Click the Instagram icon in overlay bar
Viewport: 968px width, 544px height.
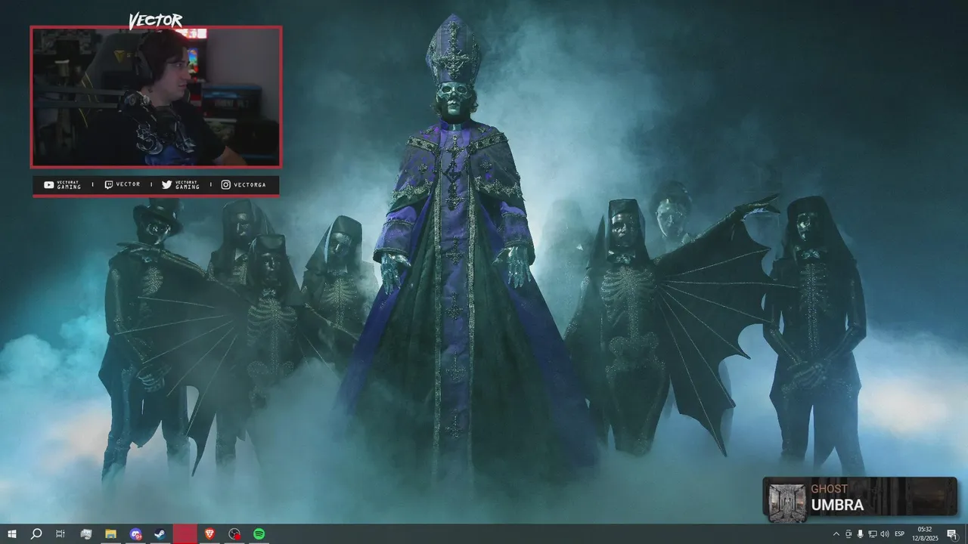pyautogui.click(x=225, y=184)
